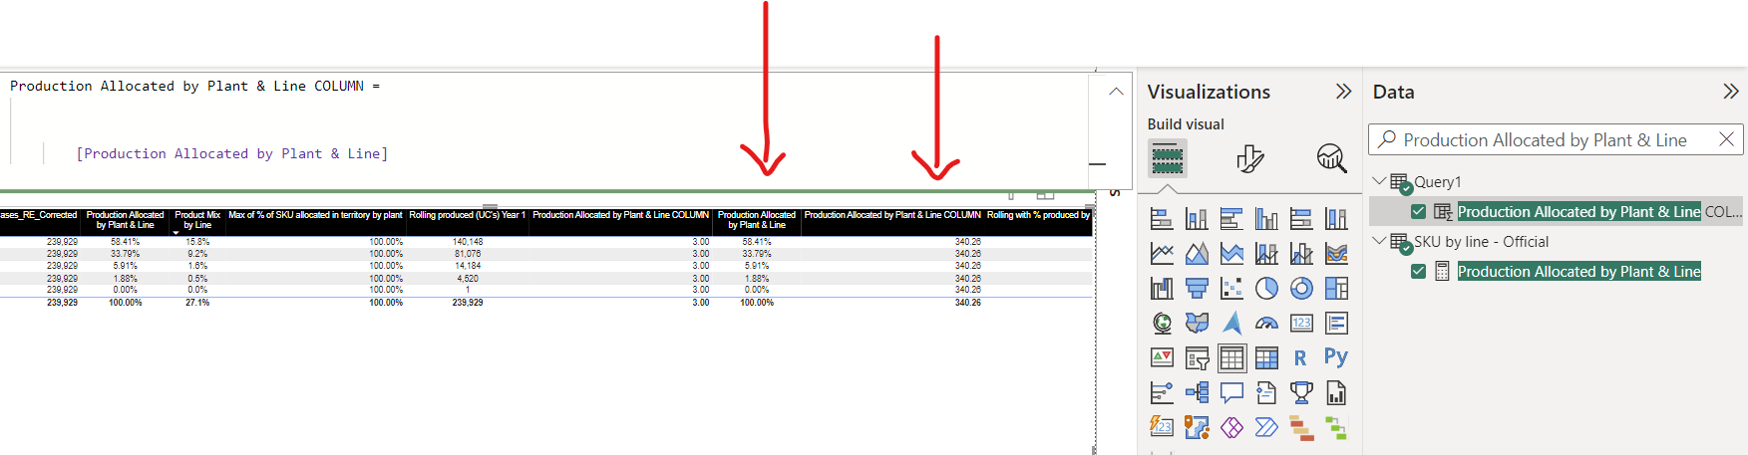Use the Metrics trophy visual

click(x=1301, y=392)
